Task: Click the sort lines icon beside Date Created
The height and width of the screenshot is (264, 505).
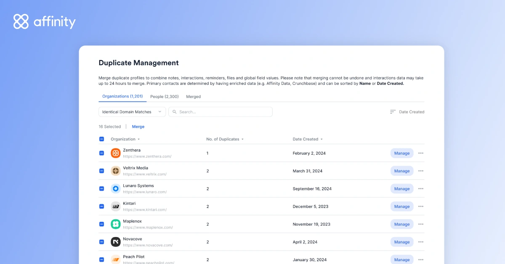Action: tap(393, 112)
